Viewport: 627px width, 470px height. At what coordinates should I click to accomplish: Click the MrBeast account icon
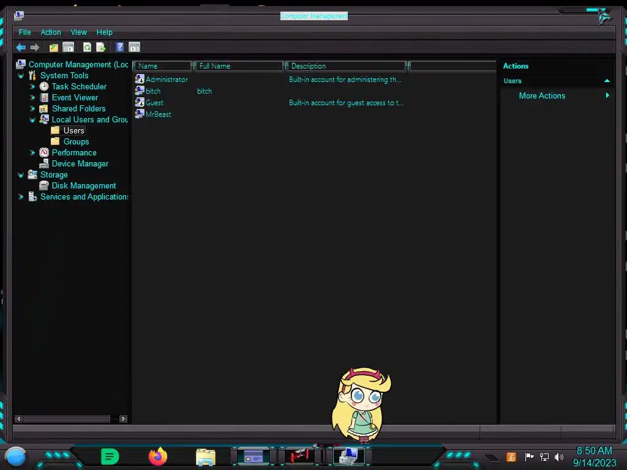click(x=140, y=114)
